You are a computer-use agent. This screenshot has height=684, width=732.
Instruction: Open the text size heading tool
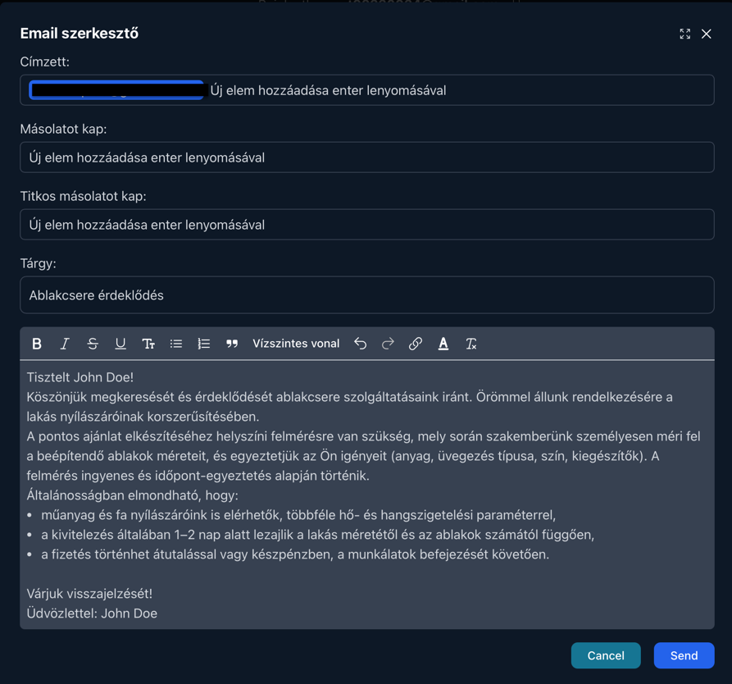pyautogui.click(x=148, y=344)
